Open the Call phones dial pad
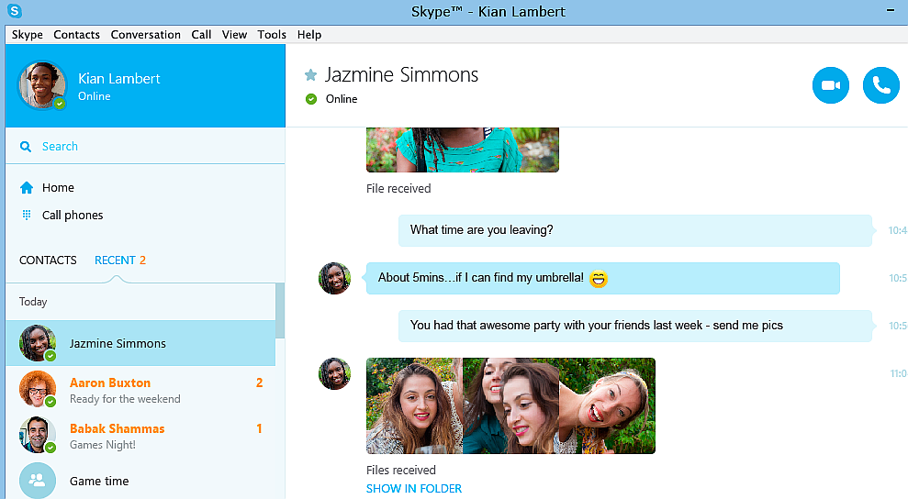Screen dimensions: 908x499 [27, 216]
